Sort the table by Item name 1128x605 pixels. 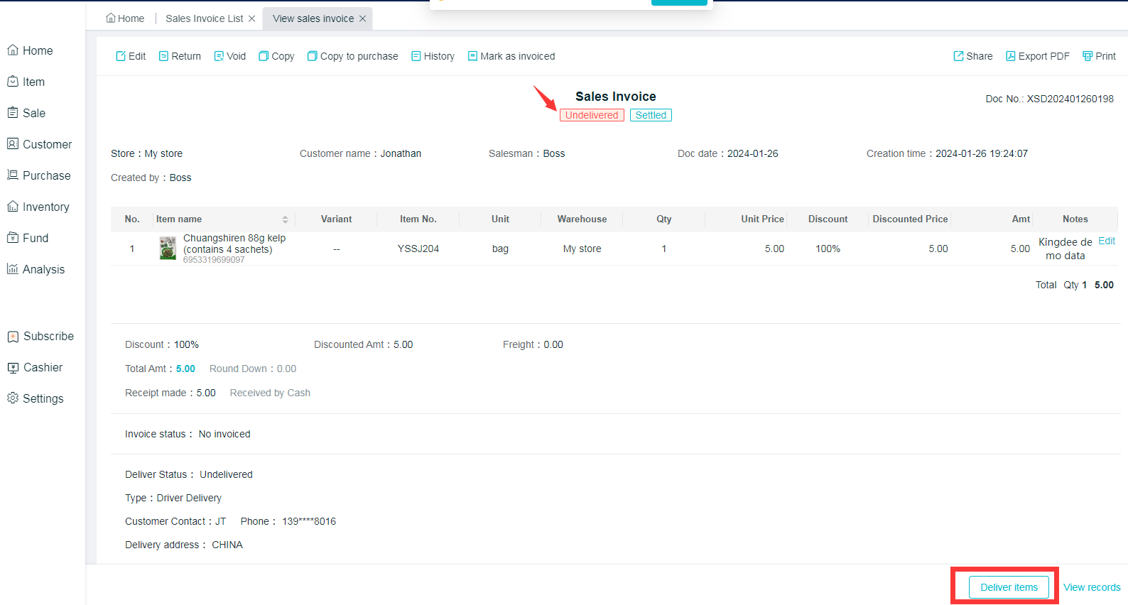coord(285,219)
